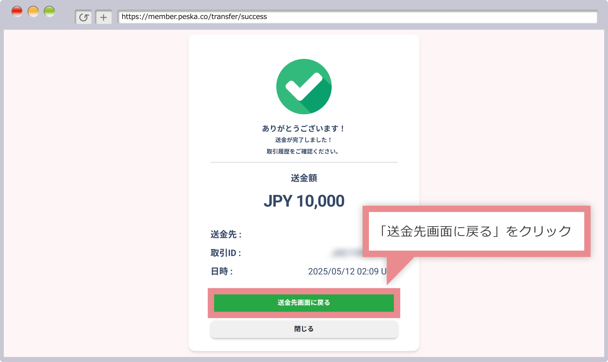Click the blurred transaction ID value
The height and width of the screenshot is (362, 608).
point(348,253)
